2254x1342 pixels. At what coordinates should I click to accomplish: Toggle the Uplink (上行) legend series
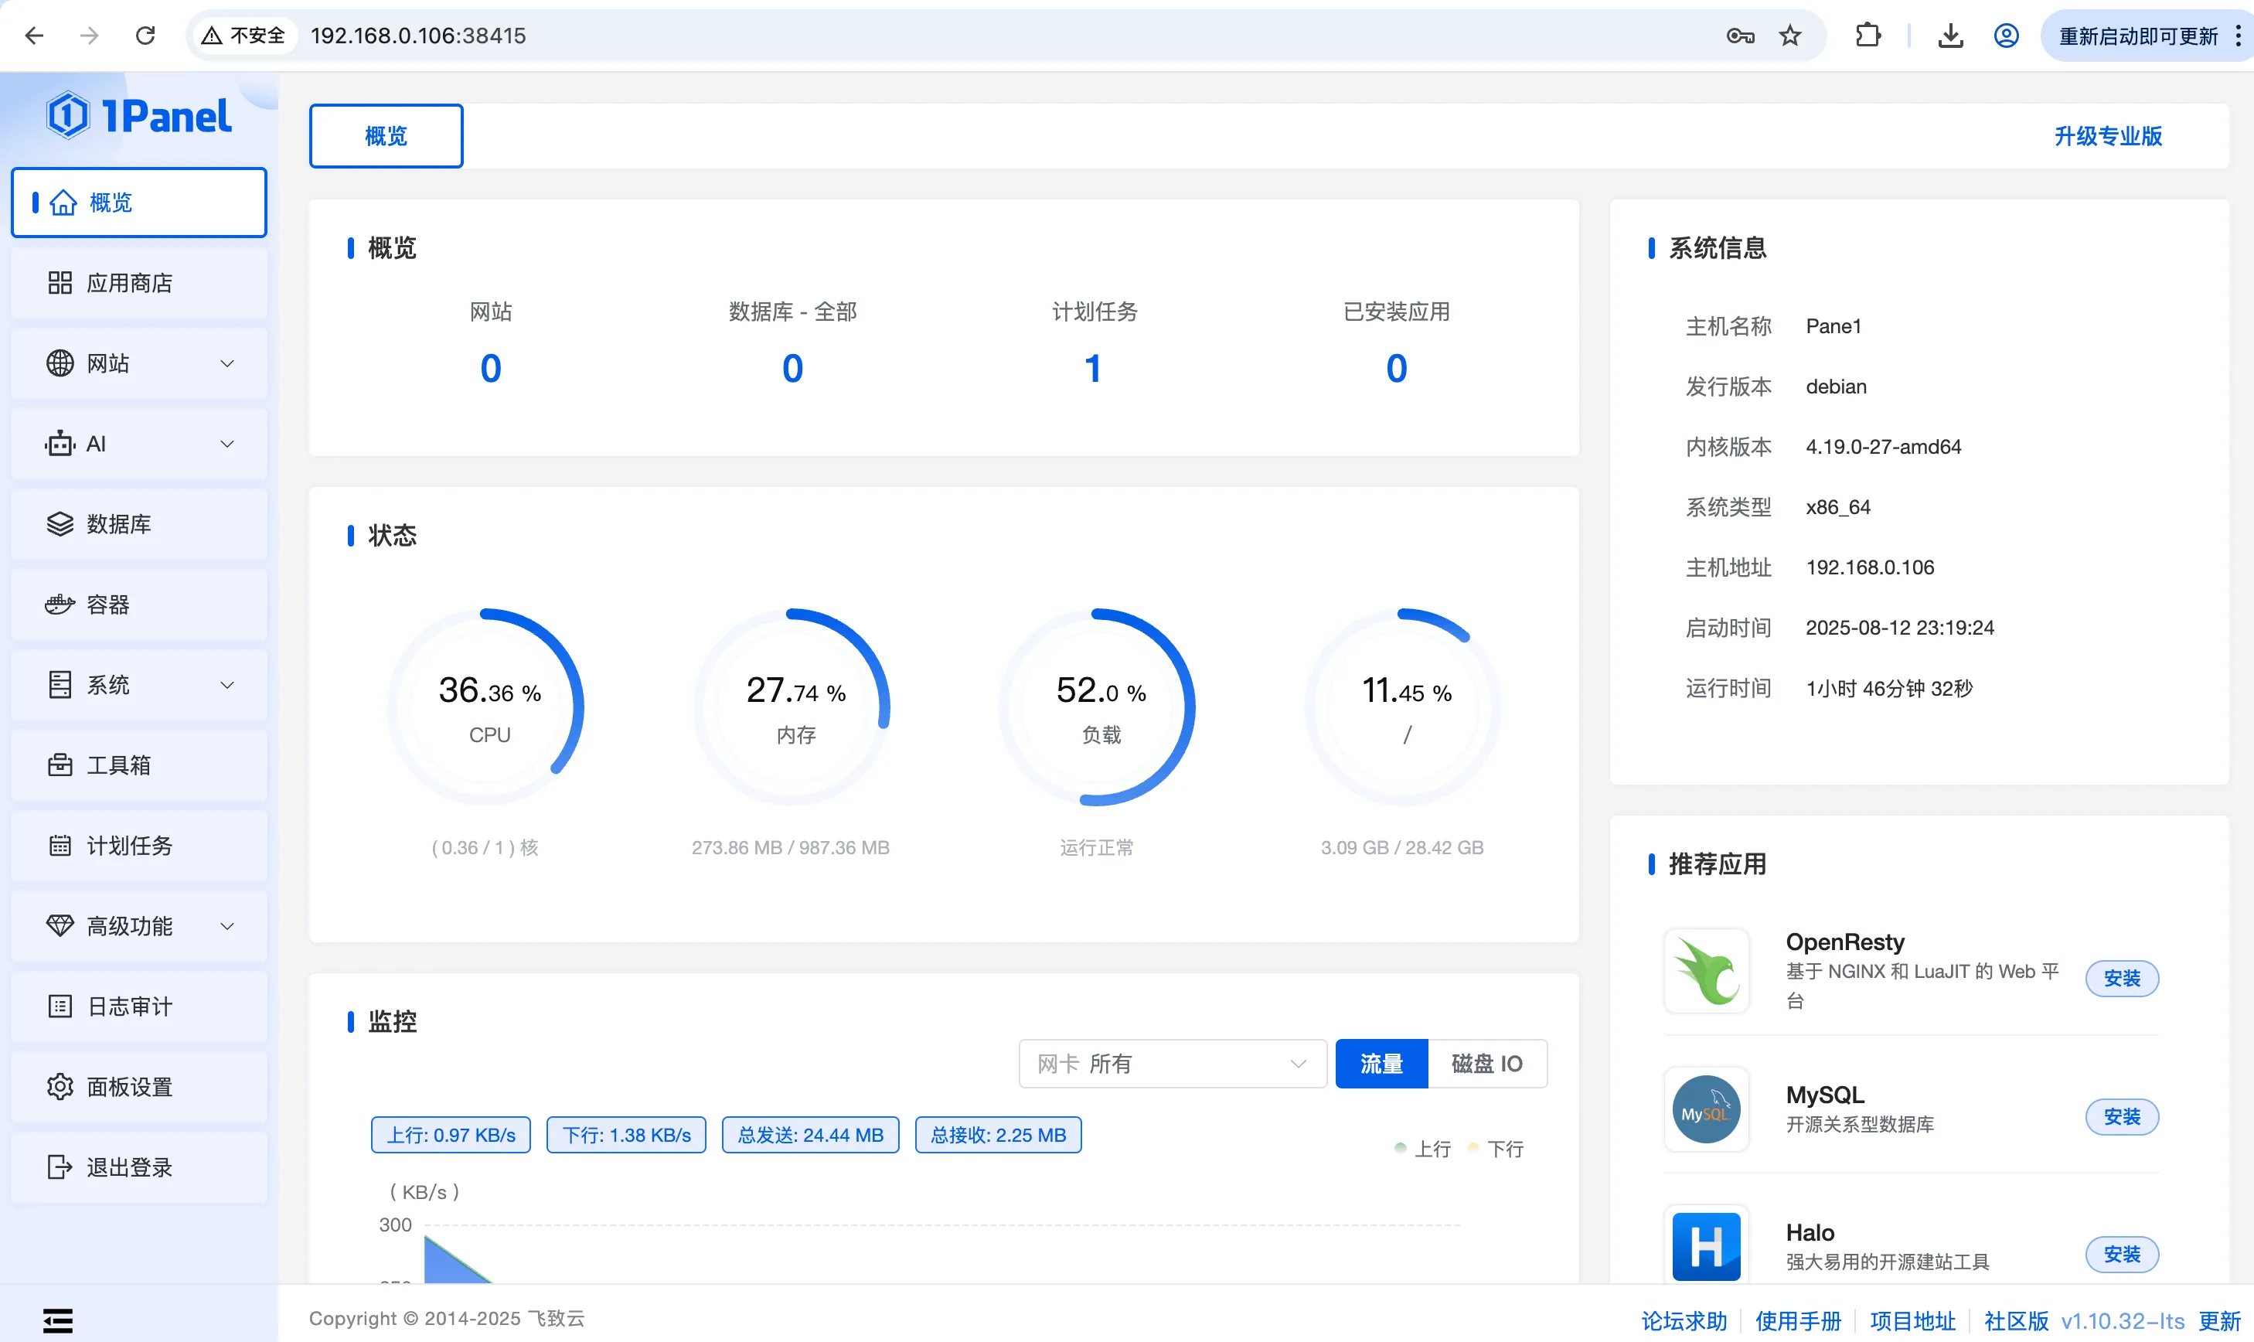pyautogui.click(x=1422, y=1149)
